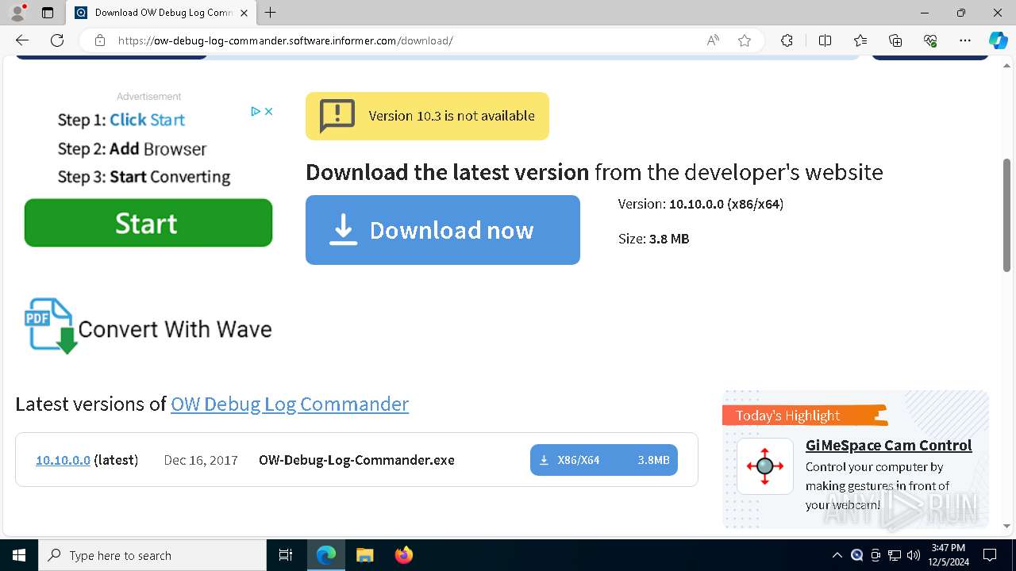Open the Windows Start menu

pyautogui.click(x=19, y=555)
